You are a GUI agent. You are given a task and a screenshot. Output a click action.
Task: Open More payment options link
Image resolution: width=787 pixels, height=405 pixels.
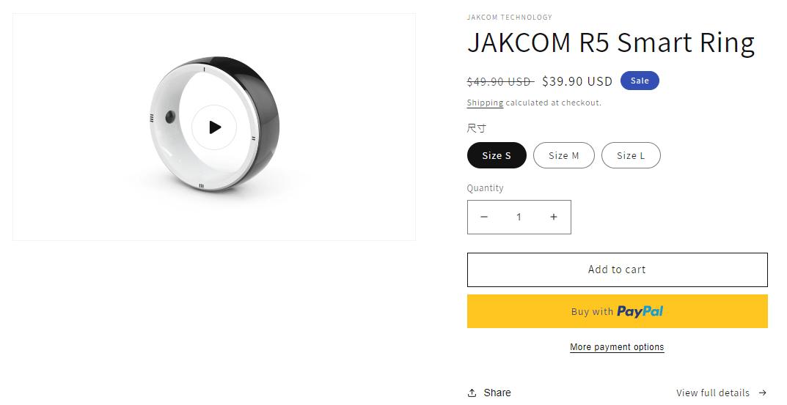(x=617, y=347)
